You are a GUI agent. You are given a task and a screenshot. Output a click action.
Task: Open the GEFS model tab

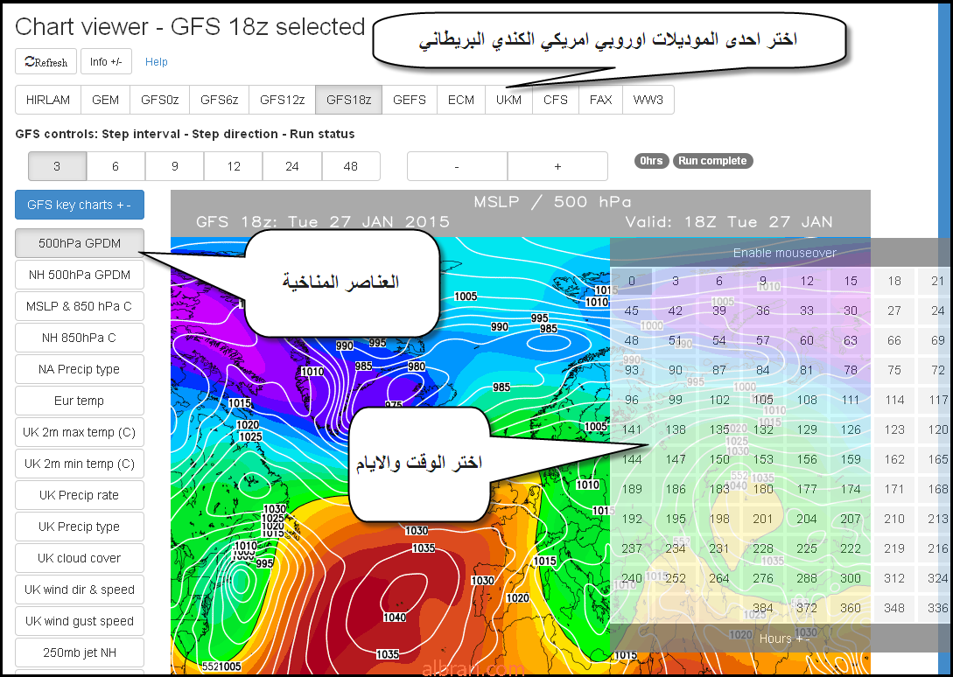pyautogui.click(x=410, y=100)
